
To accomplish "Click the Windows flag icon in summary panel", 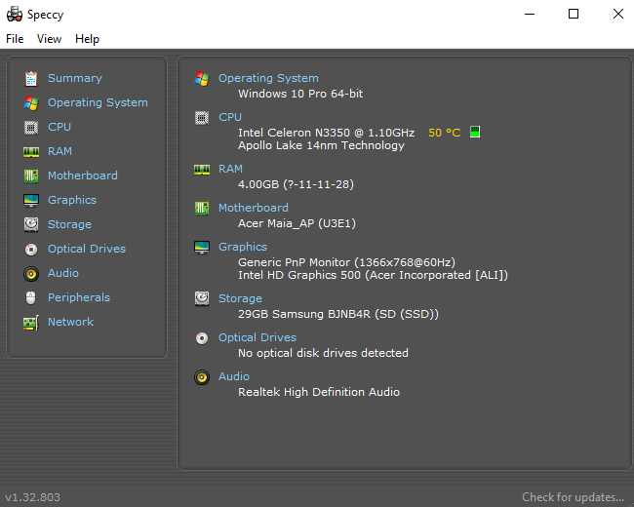I will point(202,78).
